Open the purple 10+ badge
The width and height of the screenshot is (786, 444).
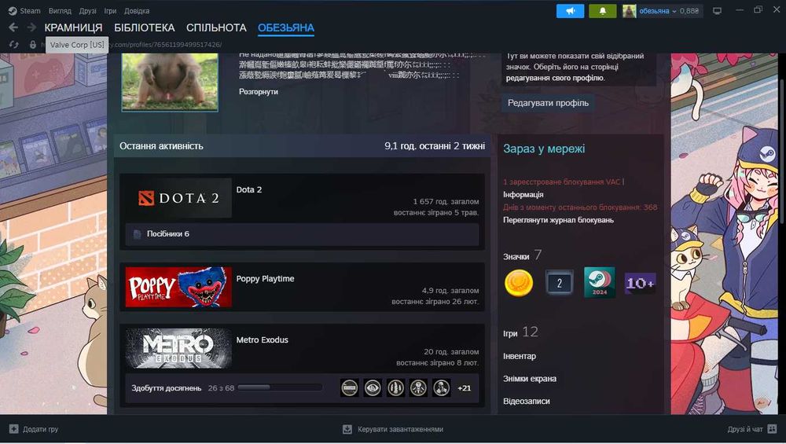point(640,283)
